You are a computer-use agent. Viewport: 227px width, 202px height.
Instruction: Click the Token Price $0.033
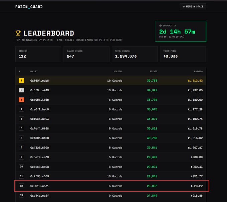[170, 56]
